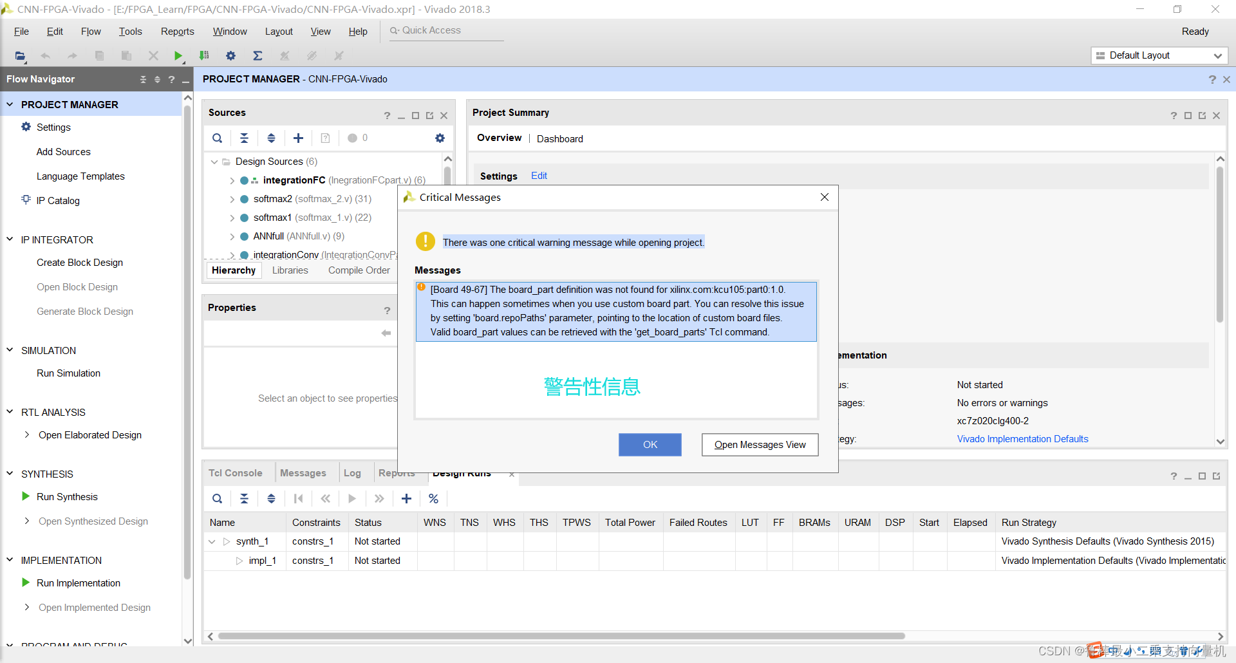Open settings gear in main toolbar

[231, 56]
